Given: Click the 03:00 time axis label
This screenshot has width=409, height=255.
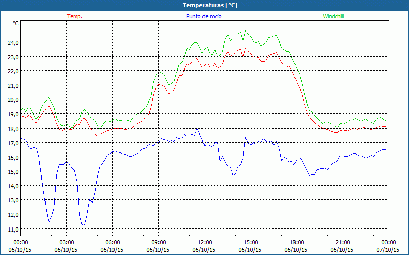Looking at the screenshot, I should coord(66,243).
